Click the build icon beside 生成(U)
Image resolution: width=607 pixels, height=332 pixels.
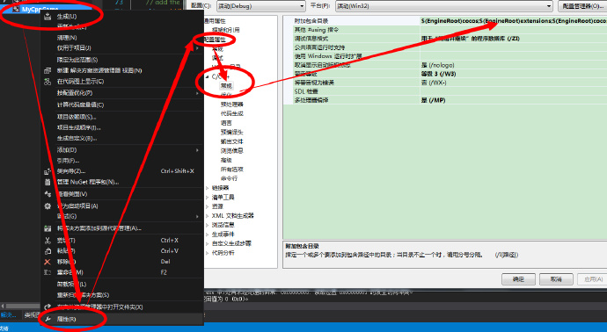pyautogui.click(x=48, y=17)
